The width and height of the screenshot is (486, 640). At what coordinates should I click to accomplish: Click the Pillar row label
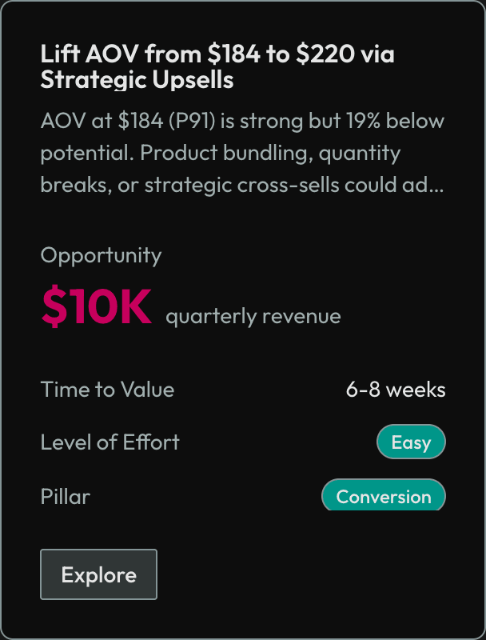[x=65, y=496]
